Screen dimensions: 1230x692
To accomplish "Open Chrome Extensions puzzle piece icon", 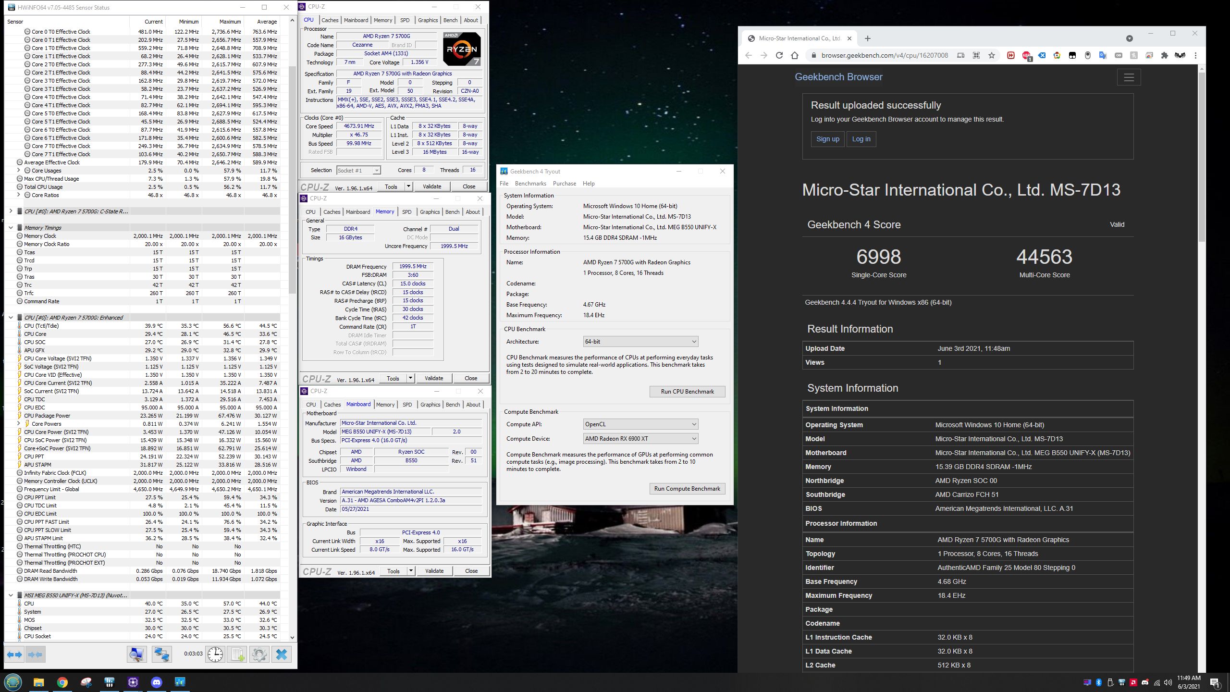I will tap(1165, 55).
